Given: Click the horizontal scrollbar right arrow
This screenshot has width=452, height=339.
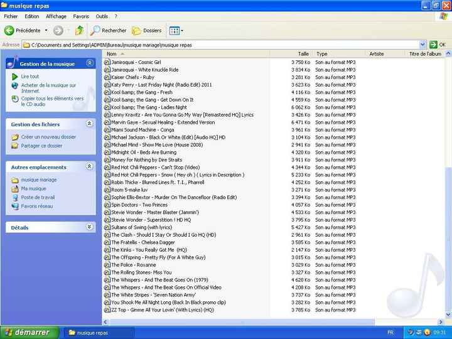Looking at the screenshot, I should click(x=441, y=321).
